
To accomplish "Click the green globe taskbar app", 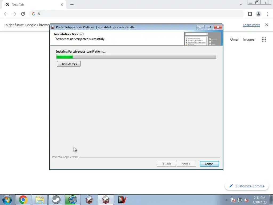I will [73, 200].
